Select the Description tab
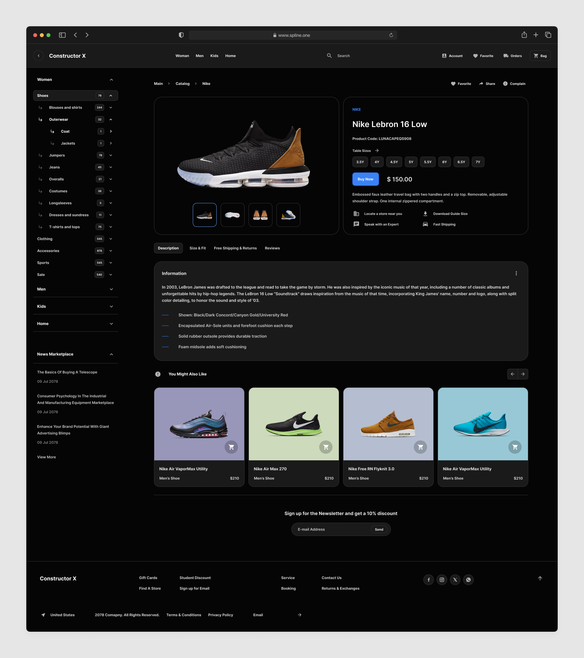 coord(168,248)
